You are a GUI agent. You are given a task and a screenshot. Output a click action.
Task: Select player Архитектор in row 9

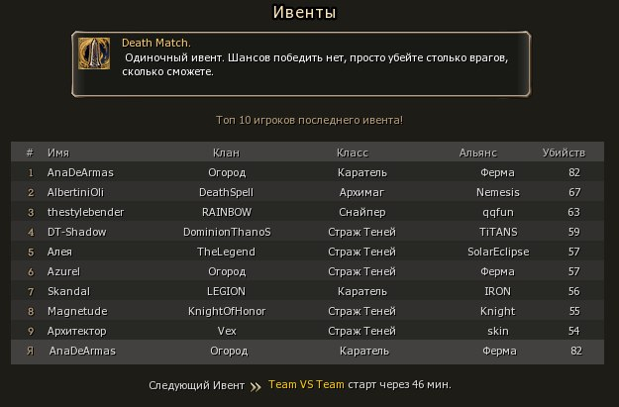tap(77, 331)
